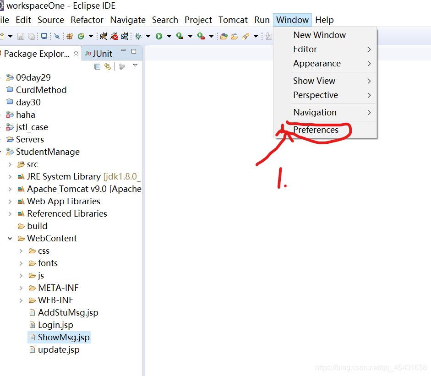This screenshot has height=376, width=431.
Task: Select the AddStuMsg.jsp file
Action: click(x=64, y=312)
